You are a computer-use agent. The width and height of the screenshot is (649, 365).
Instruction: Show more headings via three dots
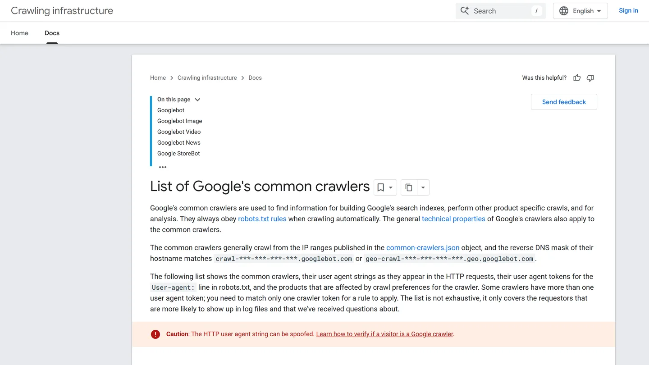(163, 167)
